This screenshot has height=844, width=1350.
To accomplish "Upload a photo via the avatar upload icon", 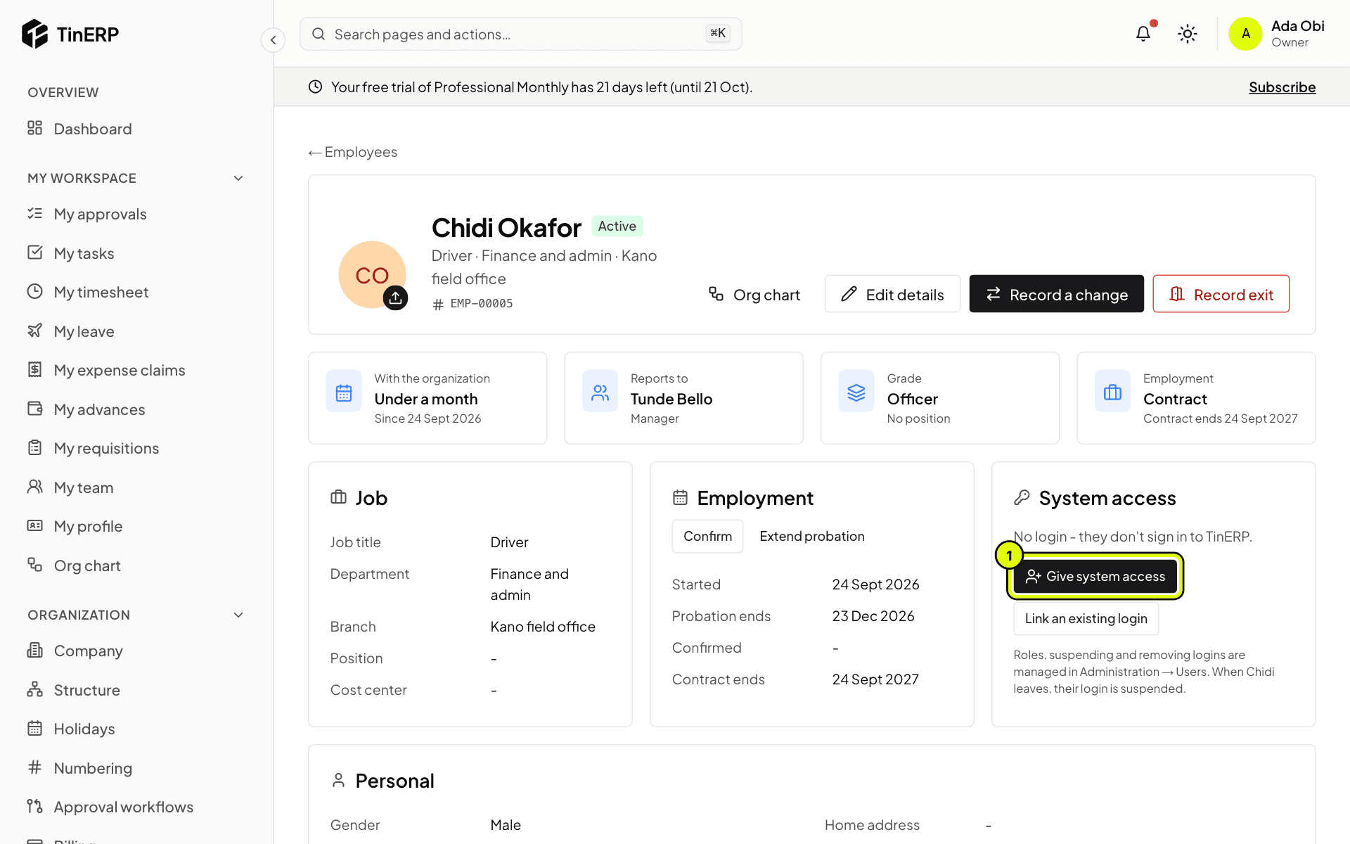I will coord(395,298).
